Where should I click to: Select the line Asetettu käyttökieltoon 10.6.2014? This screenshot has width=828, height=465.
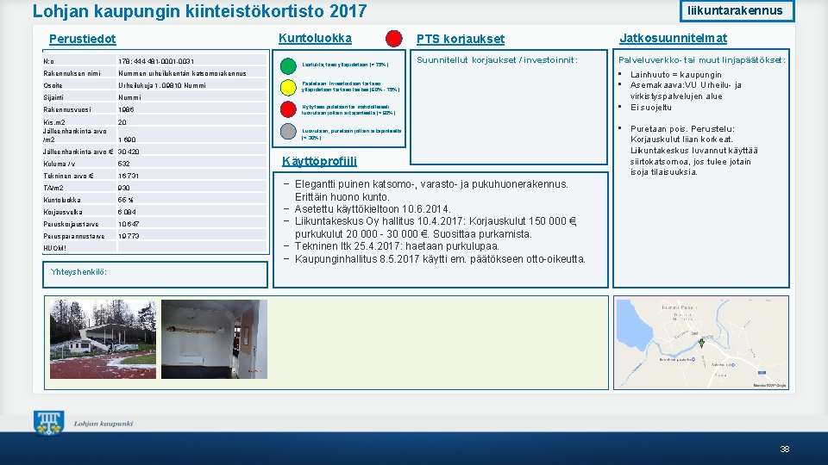click(x=373, y=209)
